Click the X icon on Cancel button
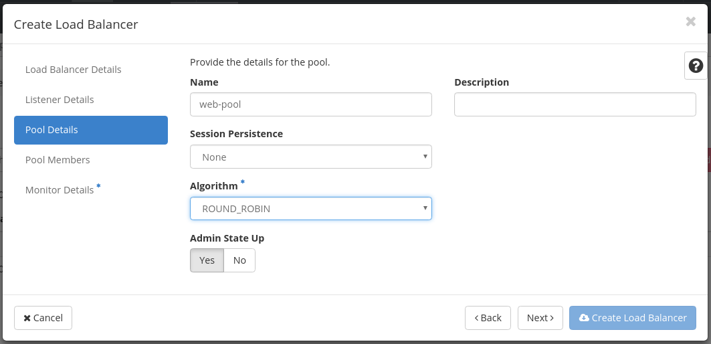The width and height of the screenshot is (711, 344). click(27, 318)
